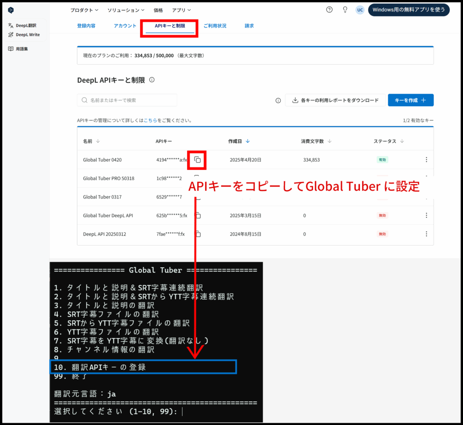Click terminal prompt 選択してください (1-10, 99):
Screen dimensions: 463x425
(x=116, y=411)
